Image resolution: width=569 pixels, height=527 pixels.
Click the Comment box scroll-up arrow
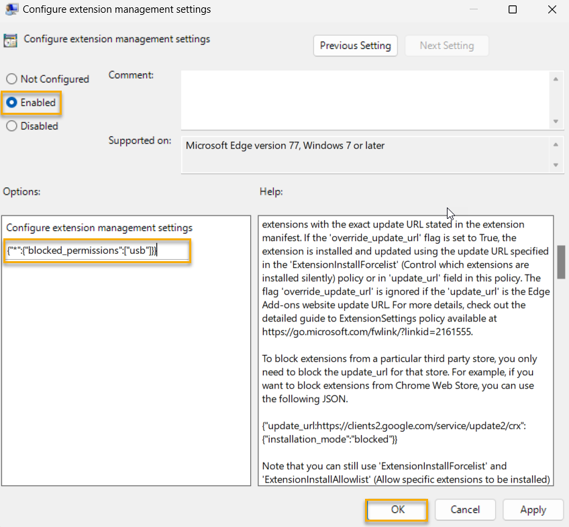coord(557,78)
